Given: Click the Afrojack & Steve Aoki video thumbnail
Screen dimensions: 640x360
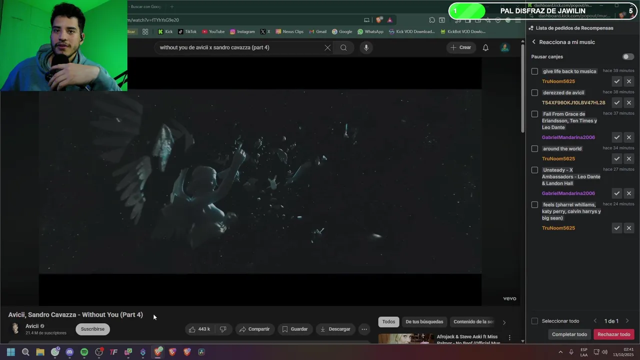Looking at the screenshot, I should (406, 339).
